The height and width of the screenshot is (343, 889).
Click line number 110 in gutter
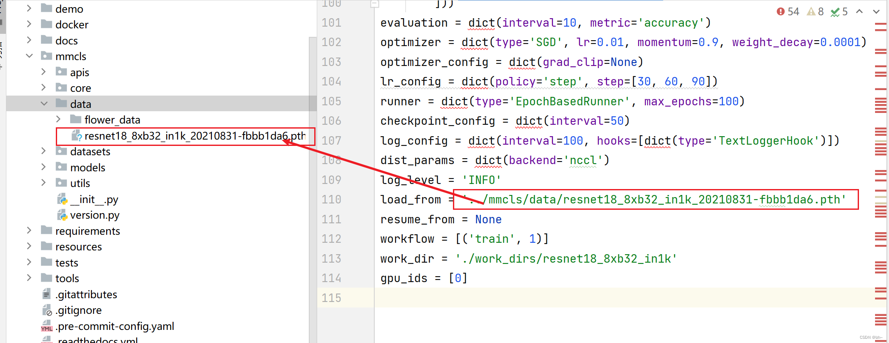click(x=331, y=199)
